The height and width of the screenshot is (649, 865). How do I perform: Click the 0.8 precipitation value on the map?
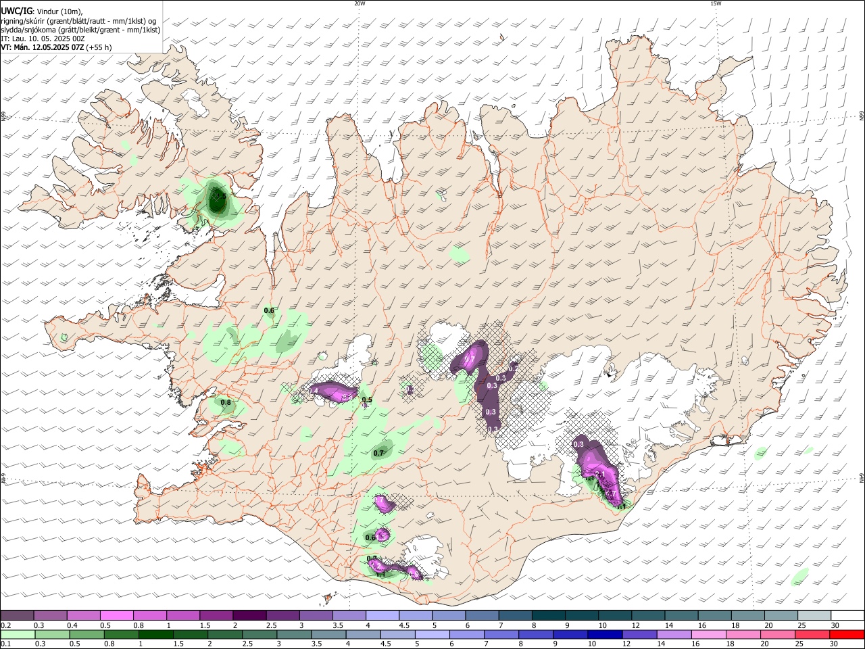point(226,402)
